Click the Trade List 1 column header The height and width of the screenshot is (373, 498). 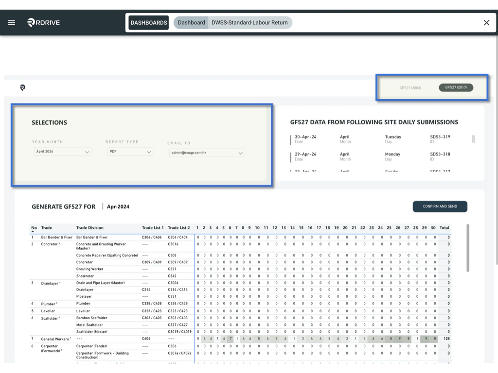153,228
